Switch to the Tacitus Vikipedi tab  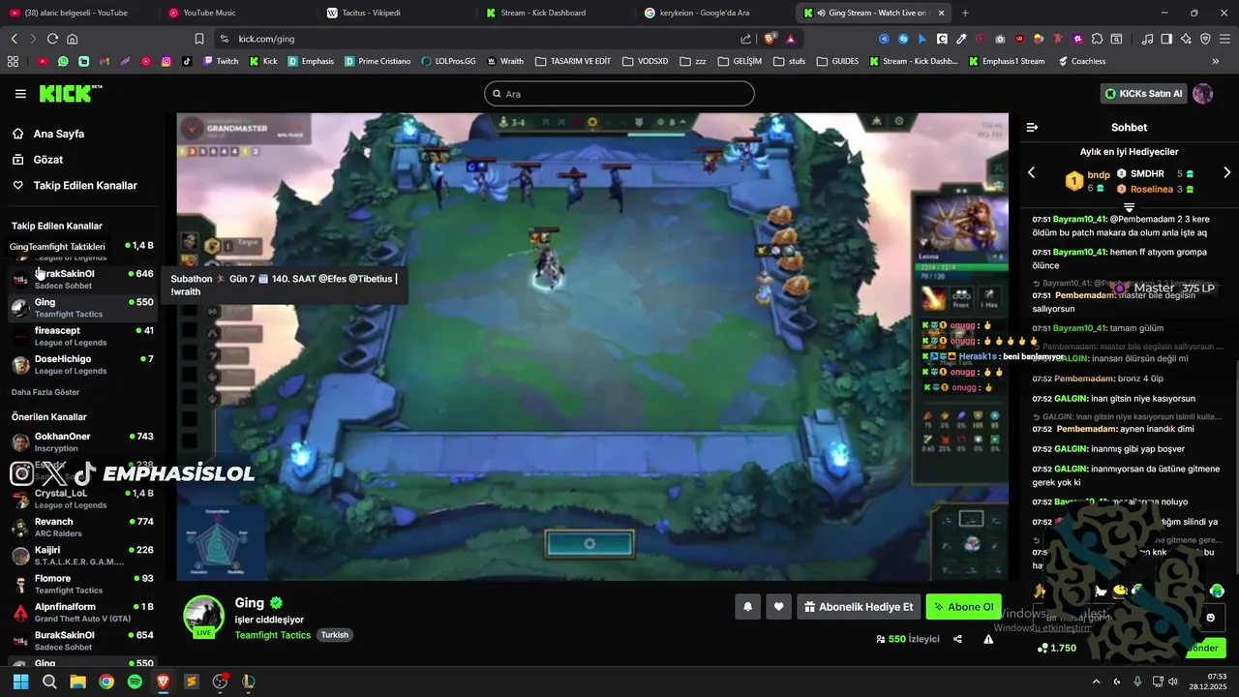(x=396, y=13)
